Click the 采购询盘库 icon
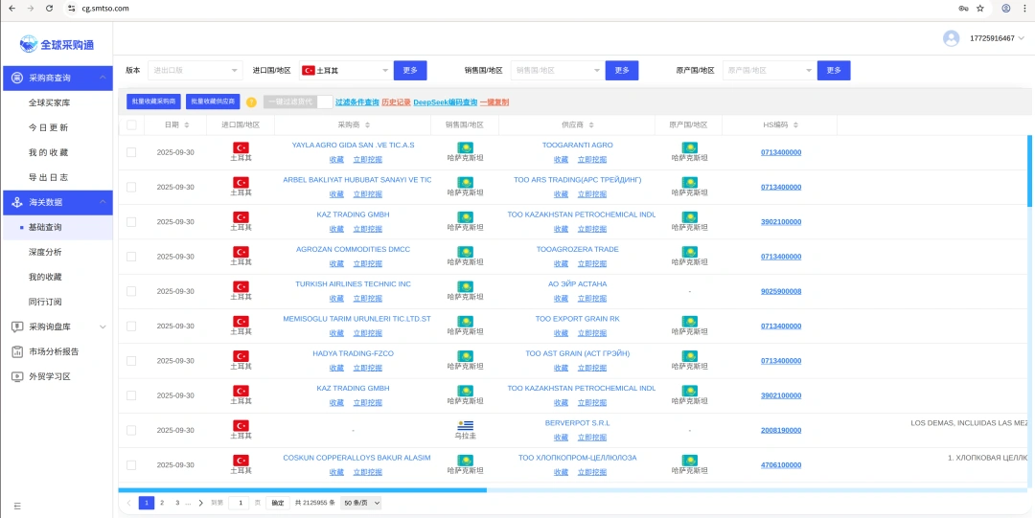 tap(18, 327)
